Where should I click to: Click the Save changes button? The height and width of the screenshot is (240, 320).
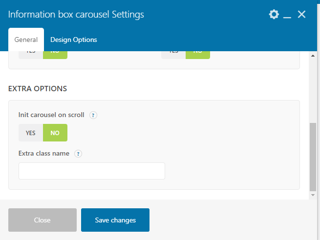click(x=115, y=220)
